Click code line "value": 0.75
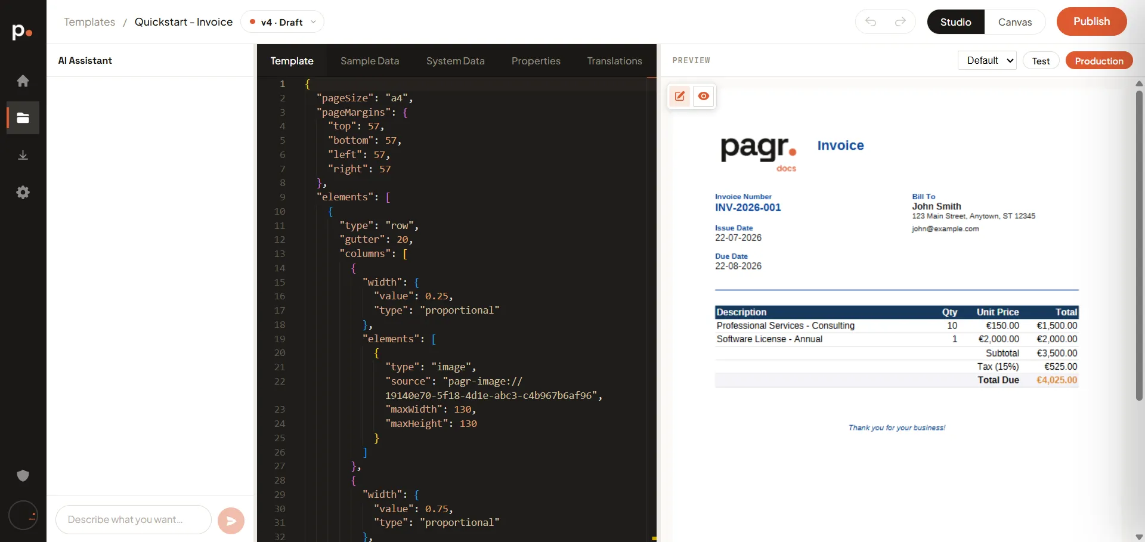Viewport: 1145px width, 542px height. click(413, 509)
